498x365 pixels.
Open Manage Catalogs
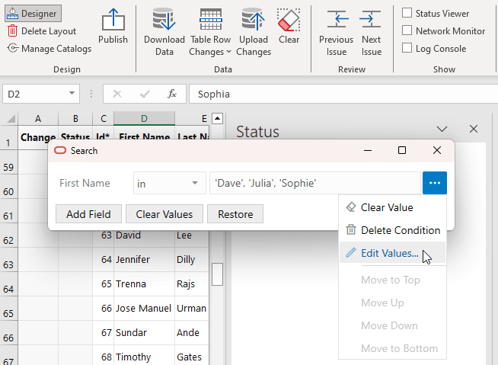click(49, 48)
